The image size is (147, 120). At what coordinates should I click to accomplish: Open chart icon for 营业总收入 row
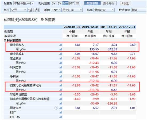coord(61,45)
